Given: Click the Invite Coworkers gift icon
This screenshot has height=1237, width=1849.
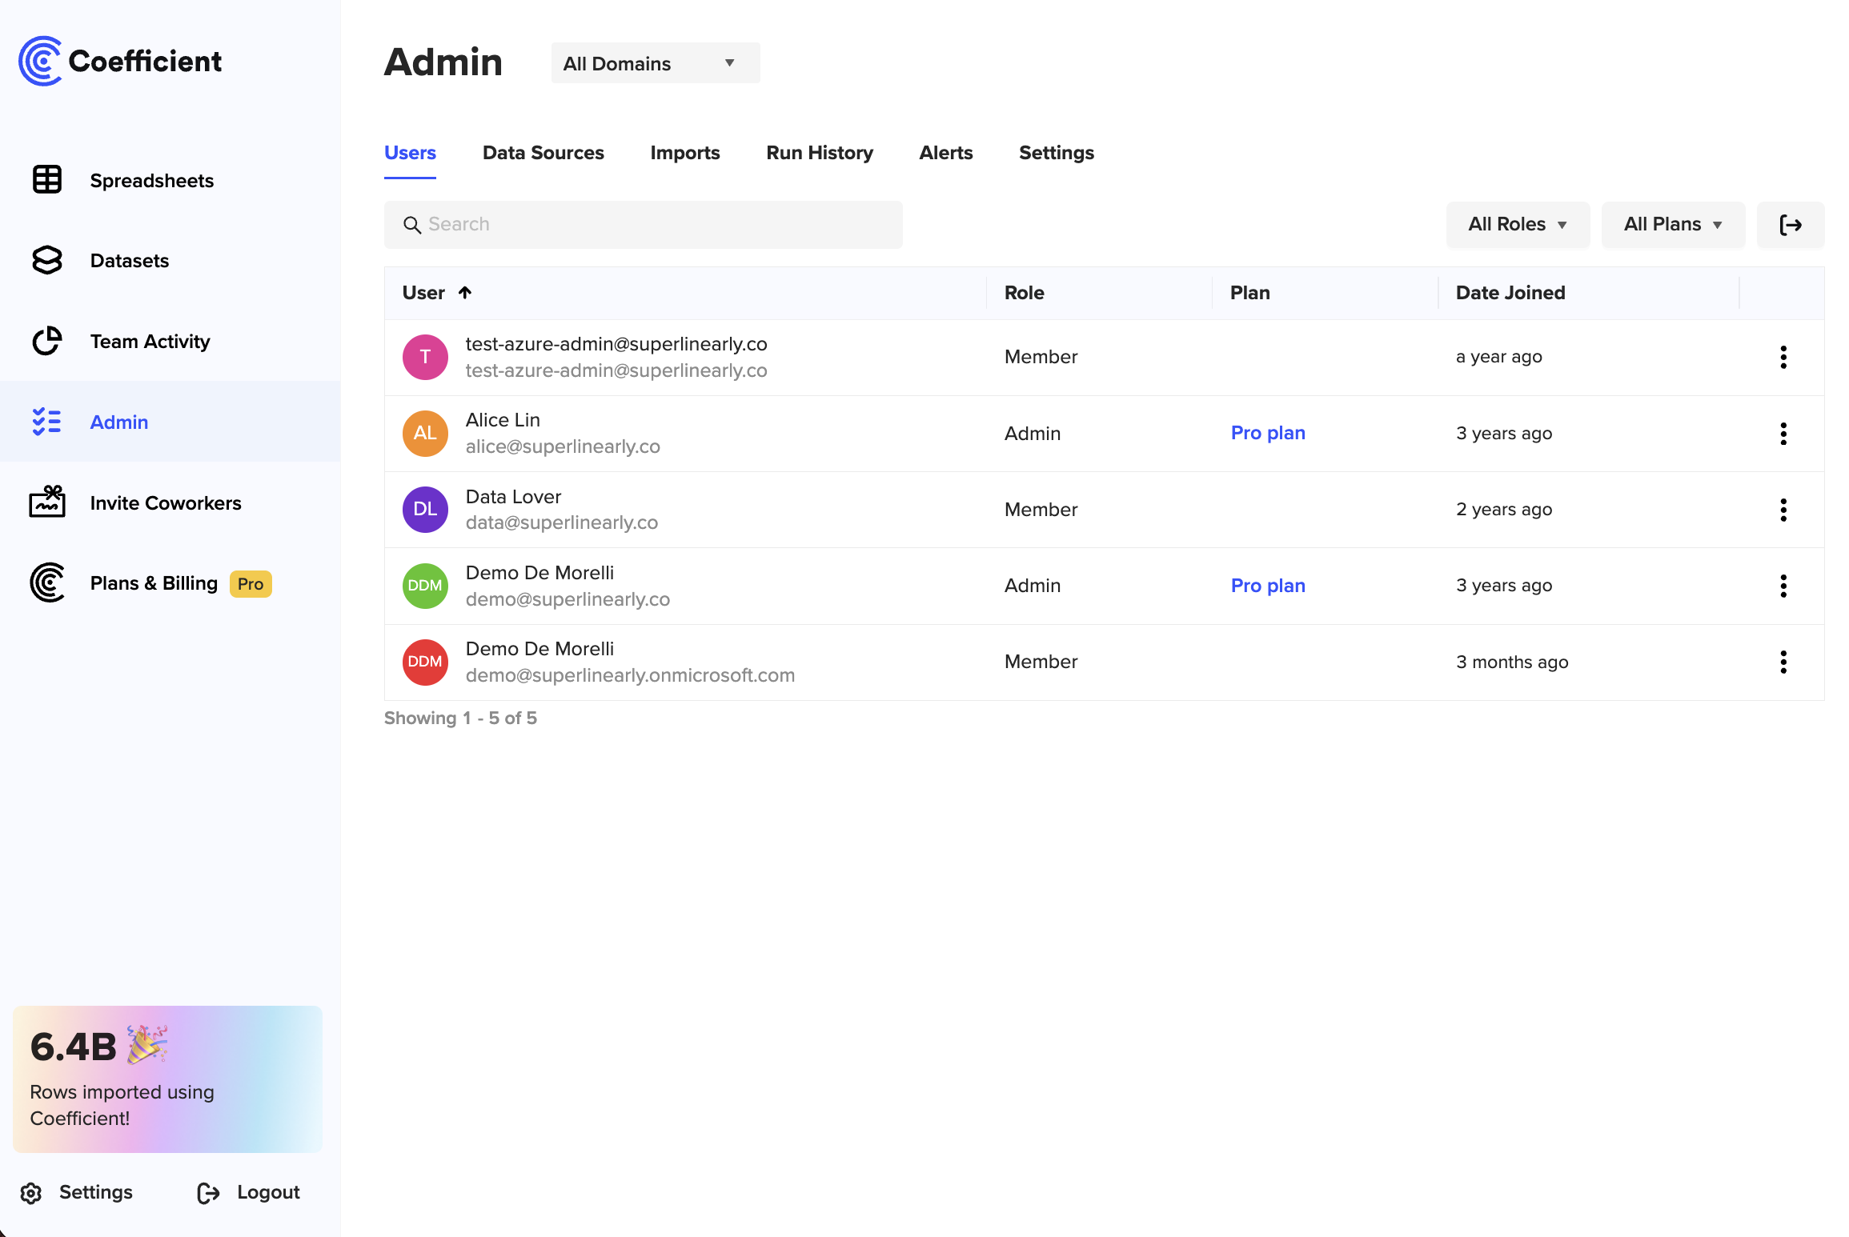Looking at the screenshot, I should 47,502.
